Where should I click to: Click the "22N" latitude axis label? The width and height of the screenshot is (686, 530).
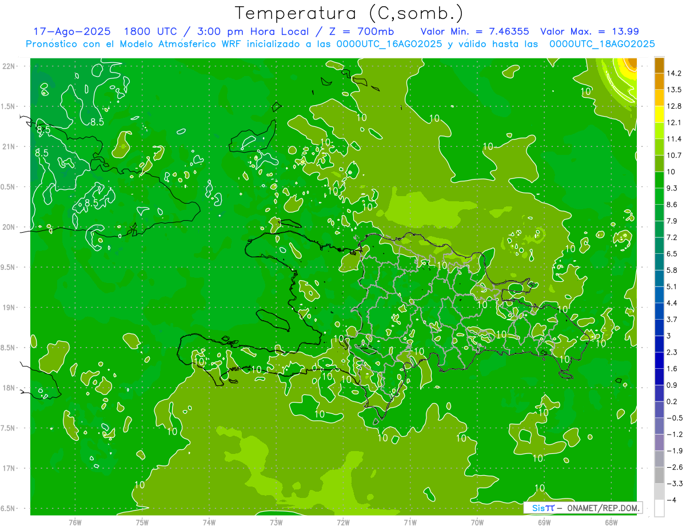point(9,66)
